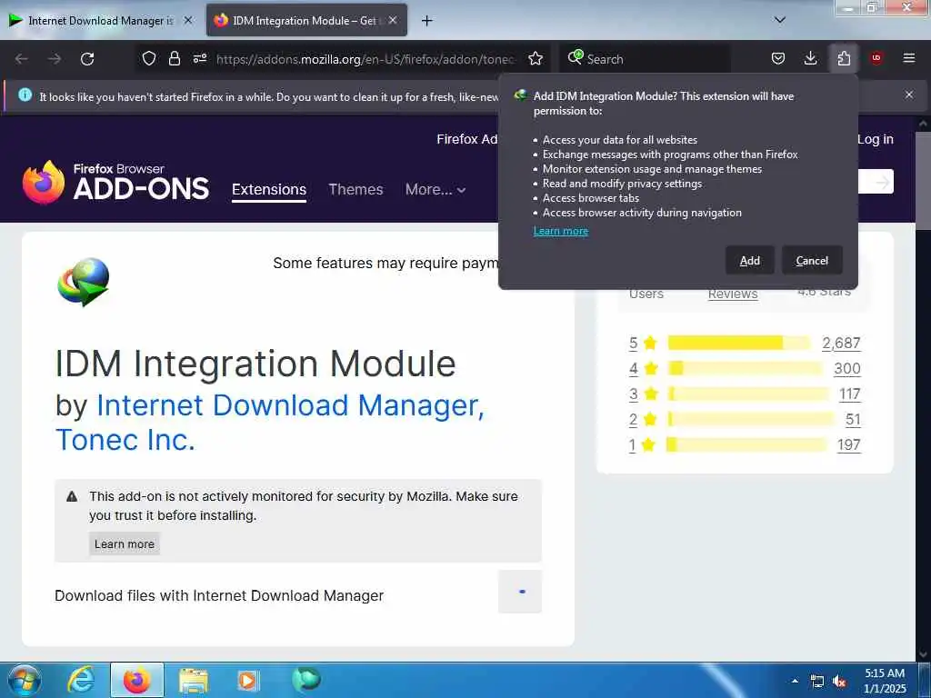This screenshot has width=931, height=698.
Task: Reload the current page
Action: pos(87,58)
